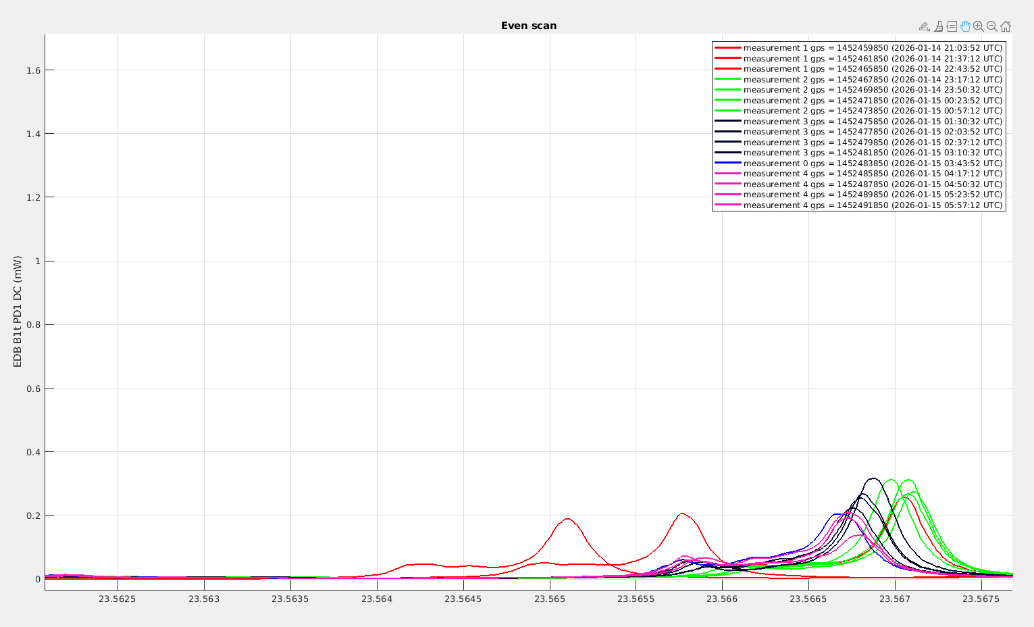Open the Export axes toolbar icon
Screen dimensions: 1034x627
tap(925, 26)
